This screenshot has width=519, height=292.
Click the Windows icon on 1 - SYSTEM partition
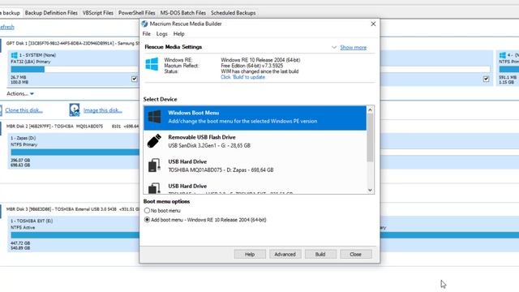(x=15, y=55)
